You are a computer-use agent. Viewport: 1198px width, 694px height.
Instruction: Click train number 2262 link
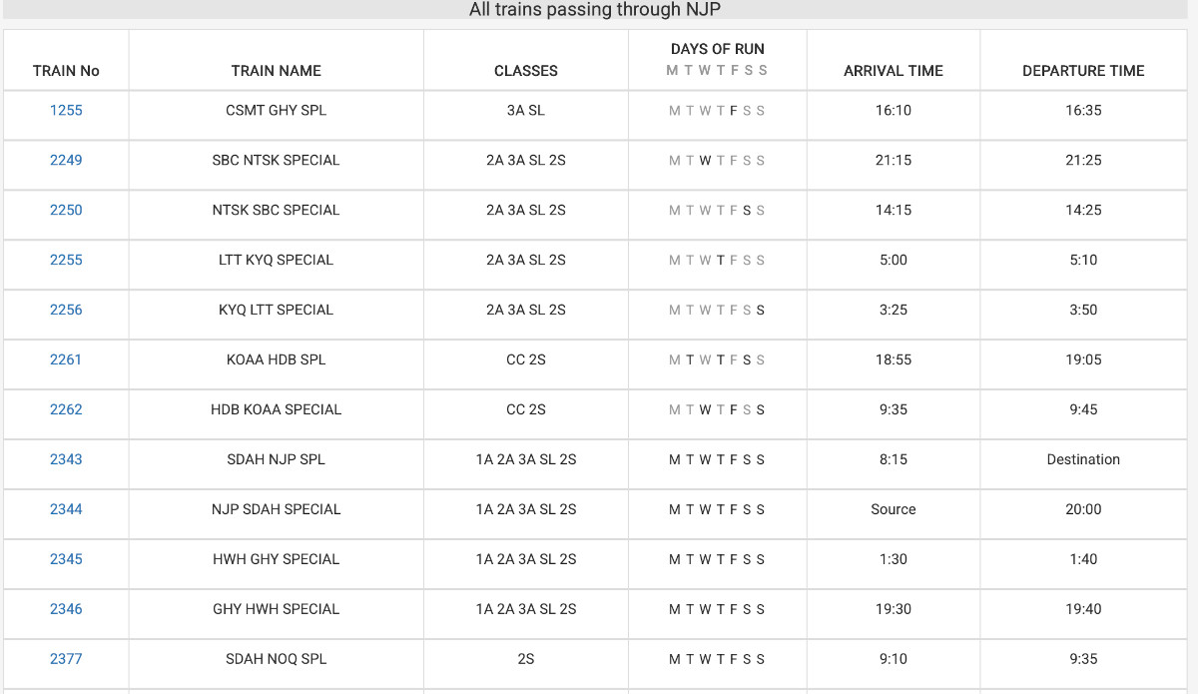66,410
